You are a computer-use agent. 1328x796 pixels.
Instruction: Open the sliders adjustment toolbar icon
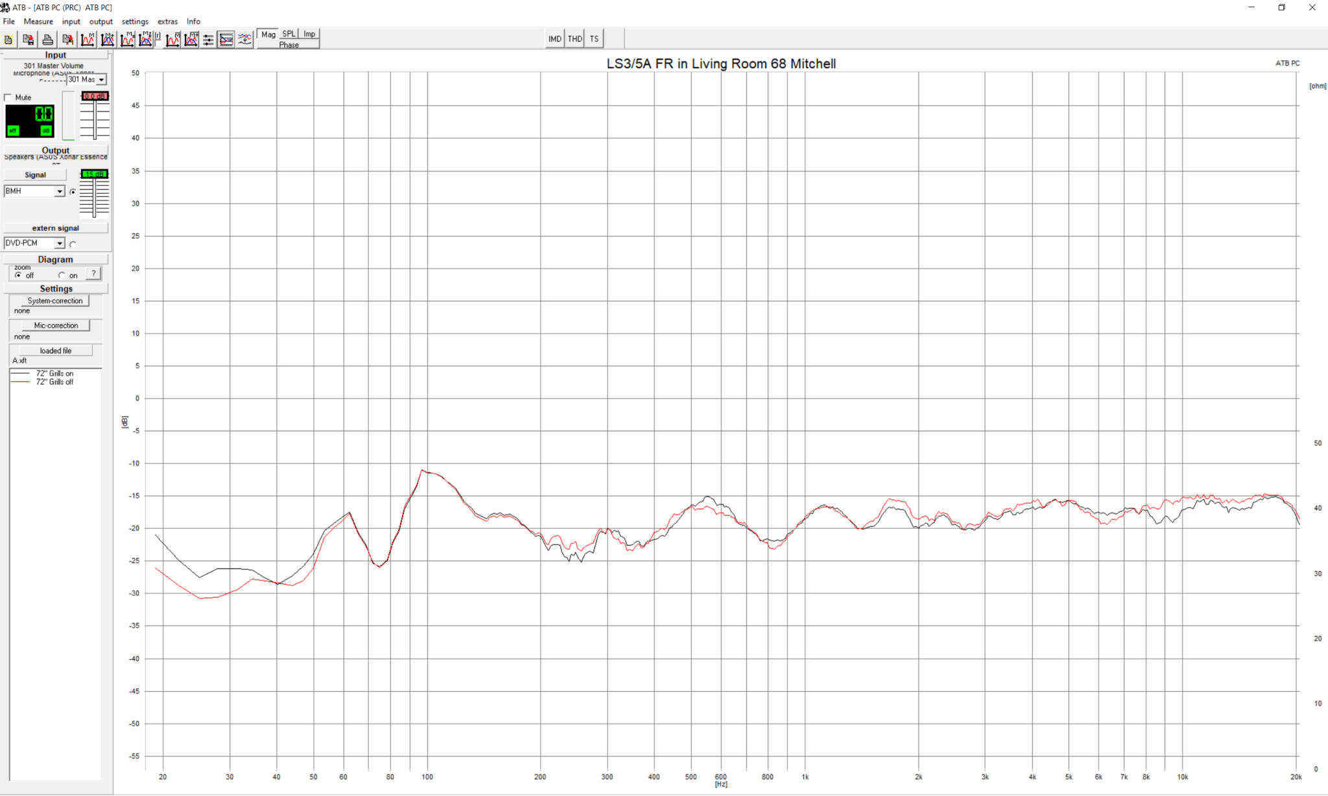208,40
